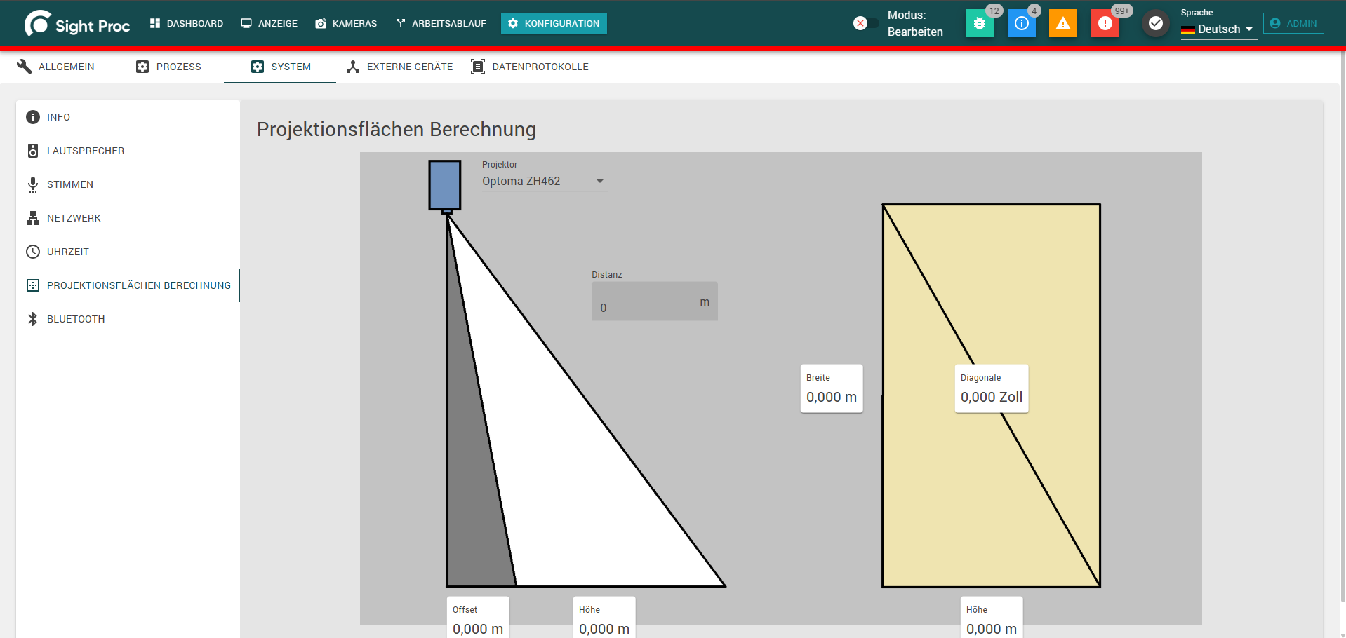Open Bluetooth settings in sidebar

coord(128,319)
